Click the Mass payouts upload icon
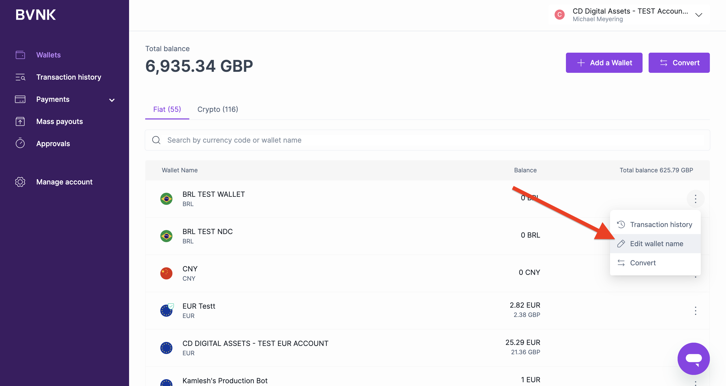Image resolution: width=726 pixels, height=386 pixels. tap(20, 121)
